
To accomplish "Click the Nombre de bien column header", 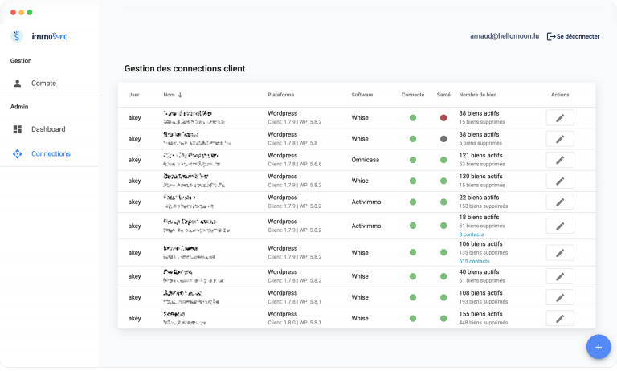I will 480,95.
